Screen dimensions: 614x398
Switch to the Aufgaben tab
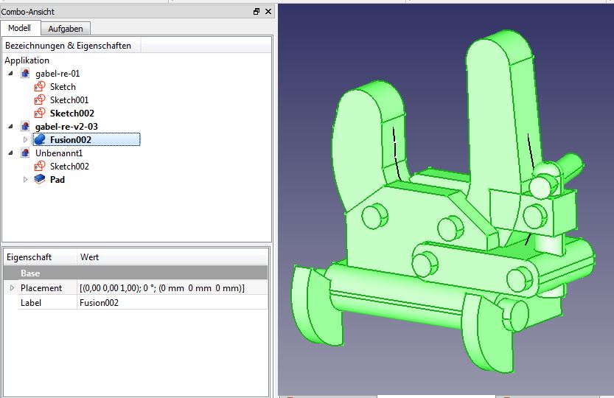[x=66, y=29]
